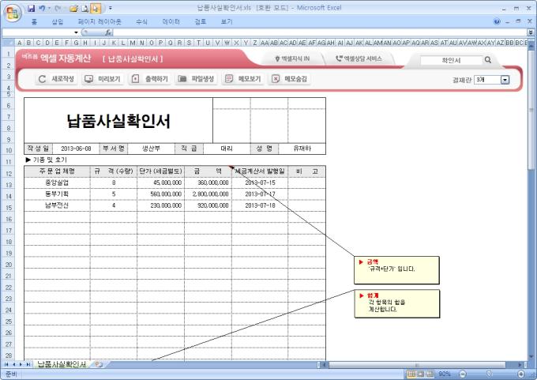This screenshot has height=380, width=537.
Task: Select the department cell 생산부
Action: pos(151,149)
